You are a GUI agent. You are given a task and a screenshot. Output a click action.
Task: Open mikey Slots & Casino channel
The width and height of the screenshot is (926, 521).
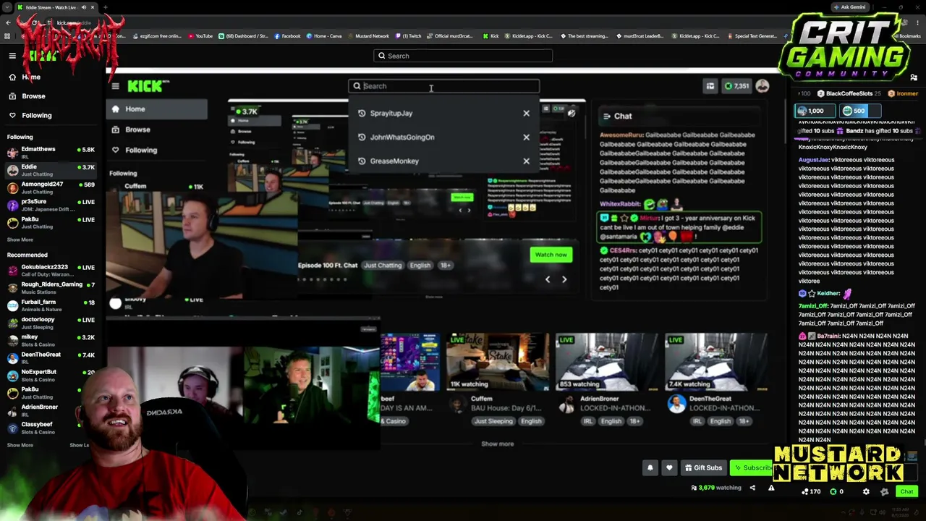coord(51,340)
